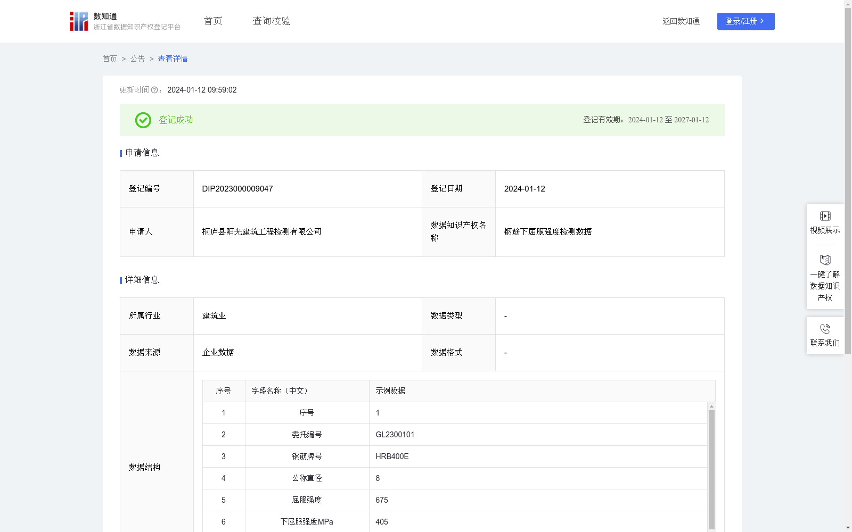Click the 公称直径 field name

pyautogui.click(x=307, y=478)
